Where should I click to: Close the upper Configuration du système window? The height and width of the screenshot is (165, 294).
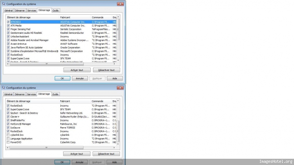120,4
